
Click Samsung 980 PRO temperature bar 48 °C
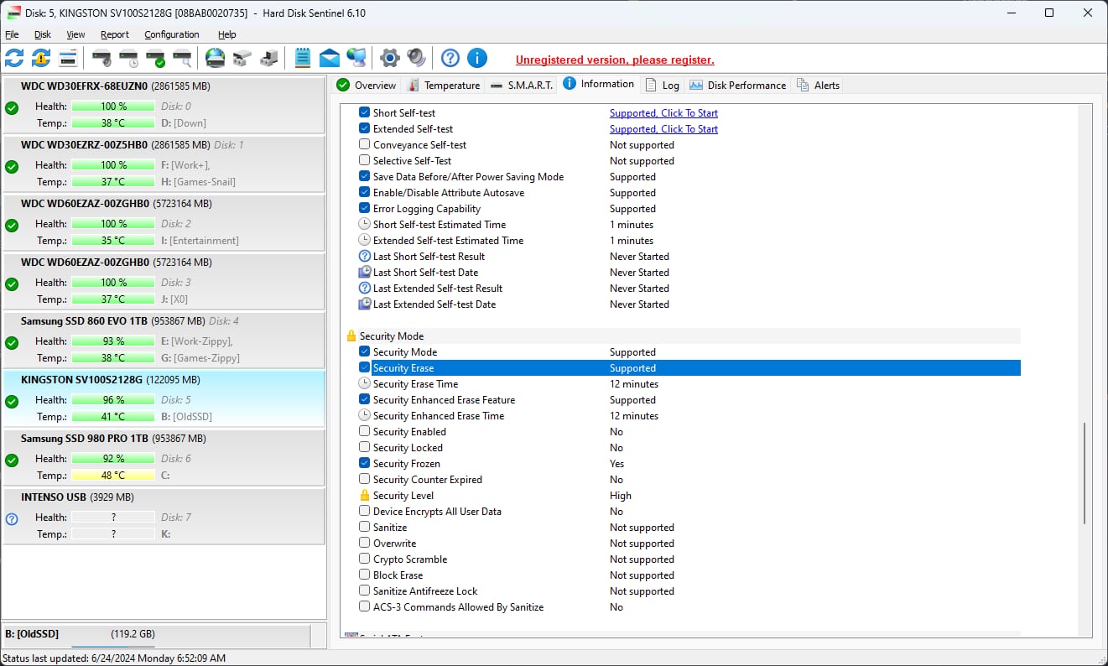tap(113, 476)
